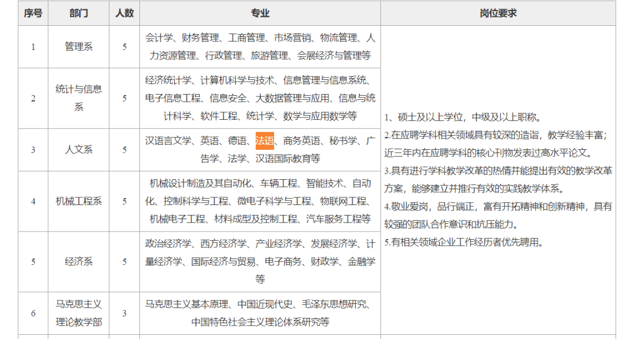Select headcount 5 in the 经济系 row
The image size is (635, 339).
(124, 261)
